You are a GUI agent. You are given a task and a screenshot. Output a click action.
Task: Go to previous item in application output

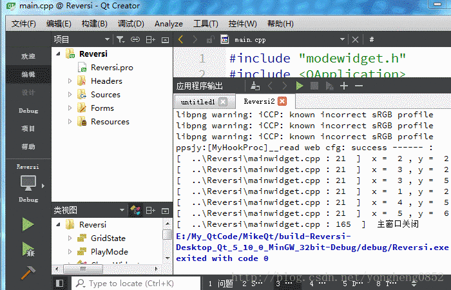tap(270, 86)
